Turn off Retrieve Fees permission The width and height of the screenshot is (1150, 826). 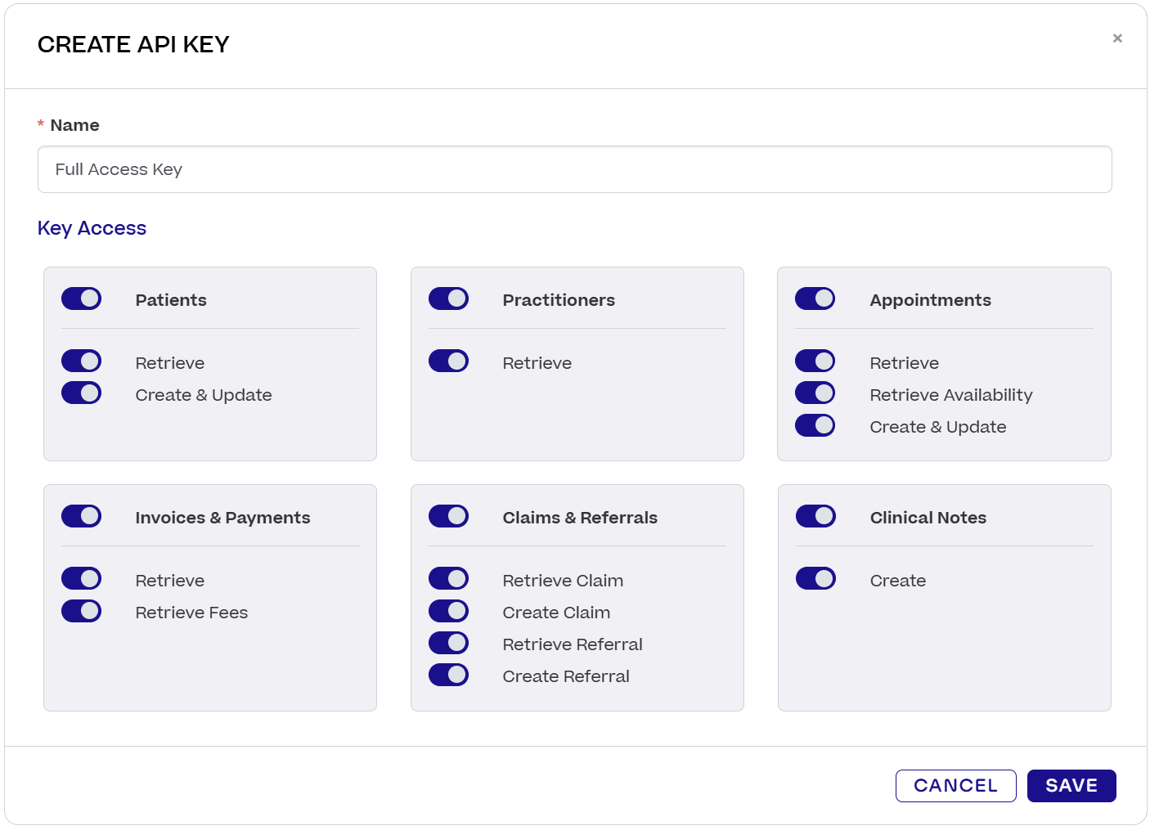coord(81,611)
